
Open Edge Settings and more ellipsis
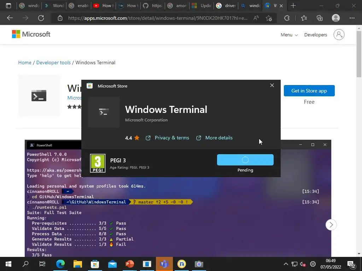coord(352,18)
